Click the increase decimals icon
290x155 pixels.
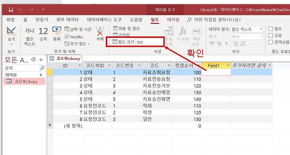(236, 44)
